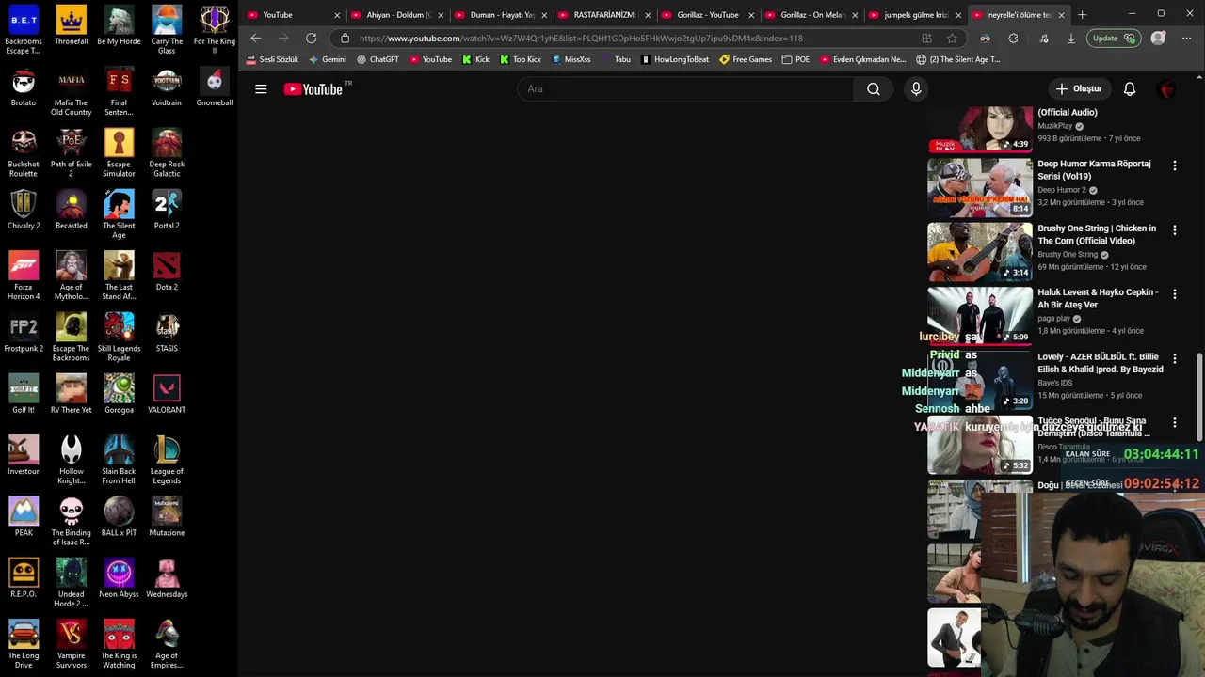Open more options for Brushy One String video
Viewport: 1205px width, 677px height.
pos(1174,229)
